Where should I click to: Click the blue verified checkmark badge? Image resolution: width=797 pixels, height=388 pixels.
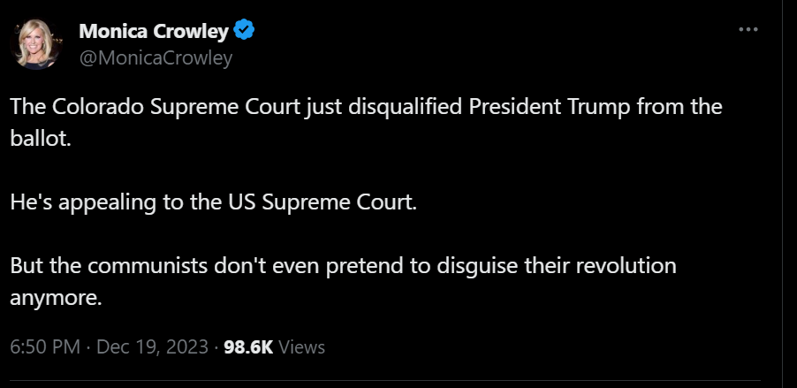[245, 32]
